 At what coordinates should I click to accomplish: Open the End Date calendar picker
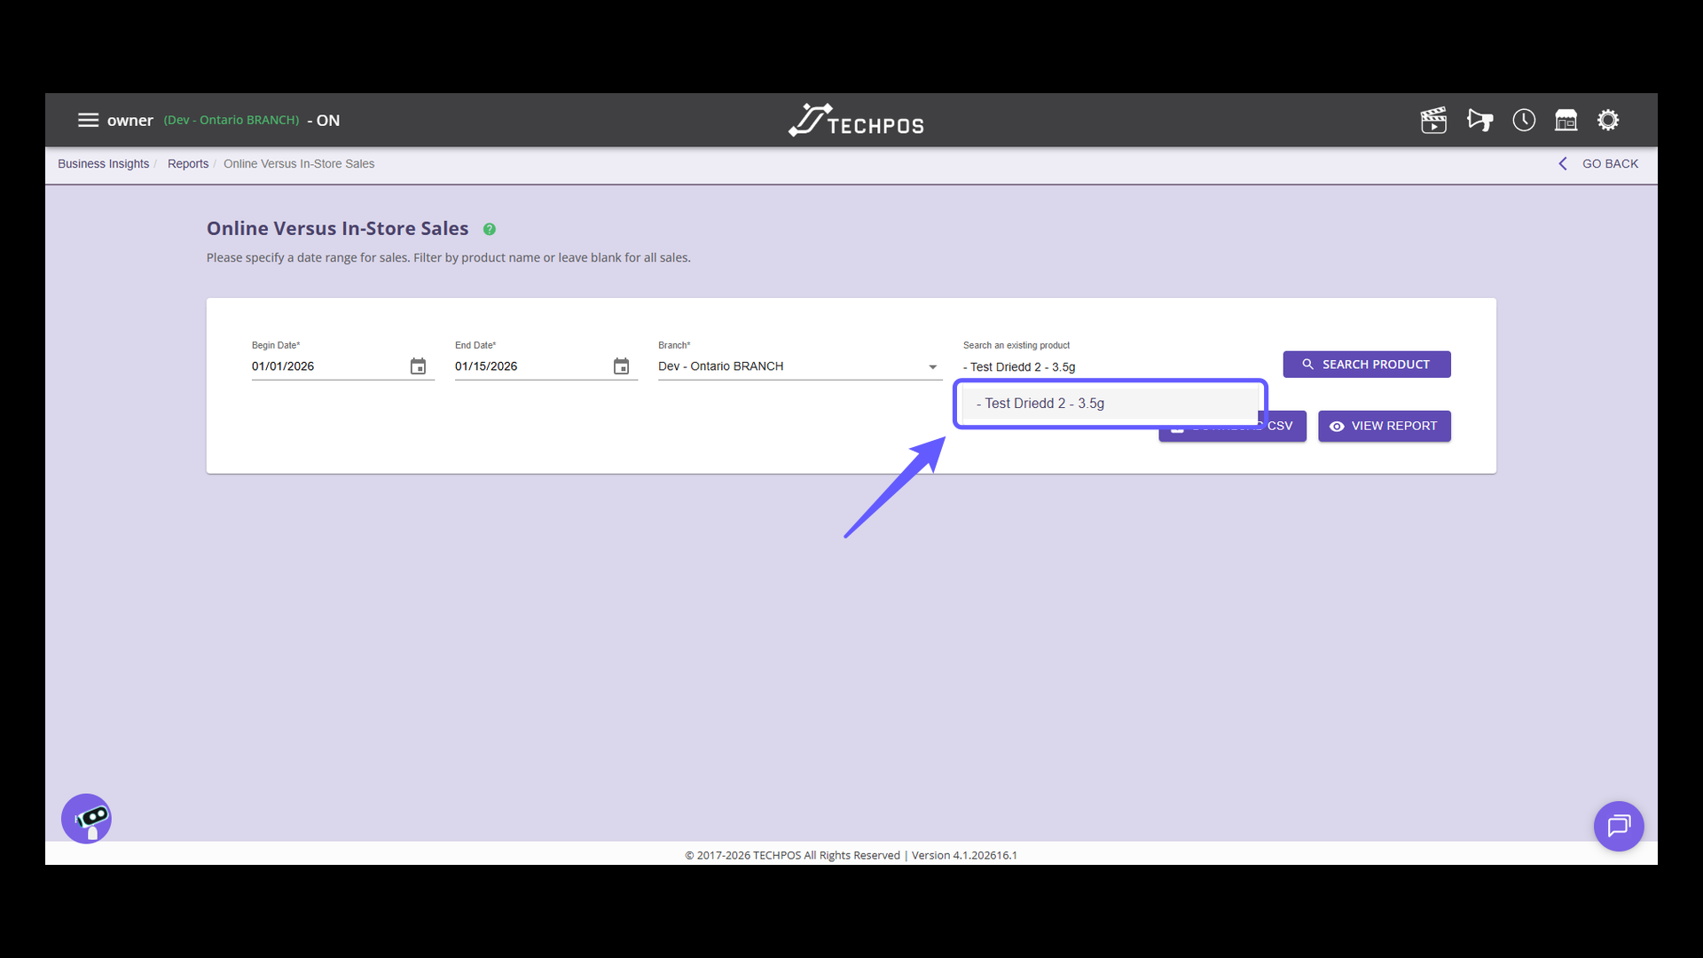[x=621, y=365]
